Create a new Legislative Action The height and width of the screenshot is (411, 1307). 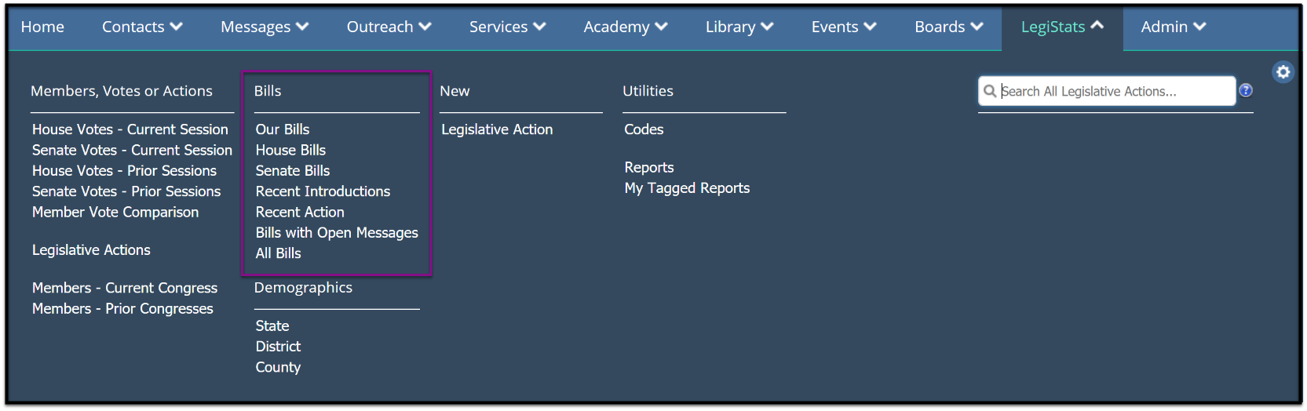(497, 129)
